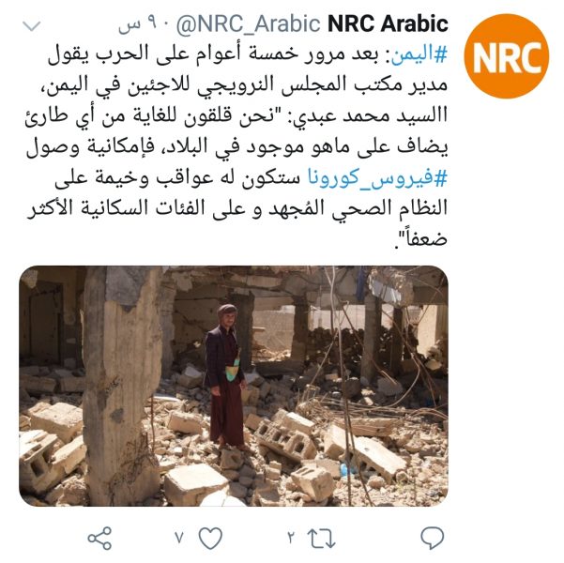The width and height of the screenshot is (564, 563).
Task: Open the reply speech bubble icon
Action: tap(432, 538)
